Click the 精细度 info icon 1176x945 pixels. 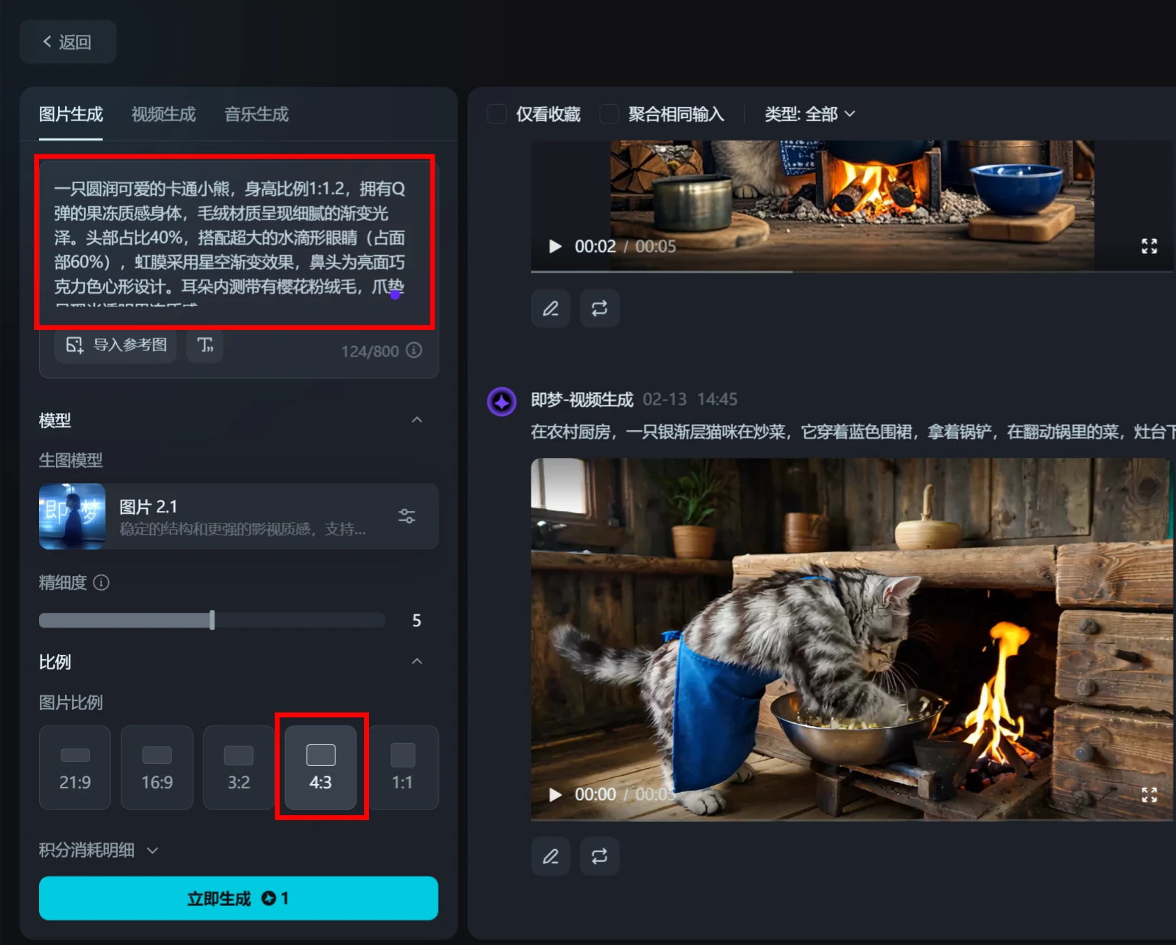[x=101, y=582]
